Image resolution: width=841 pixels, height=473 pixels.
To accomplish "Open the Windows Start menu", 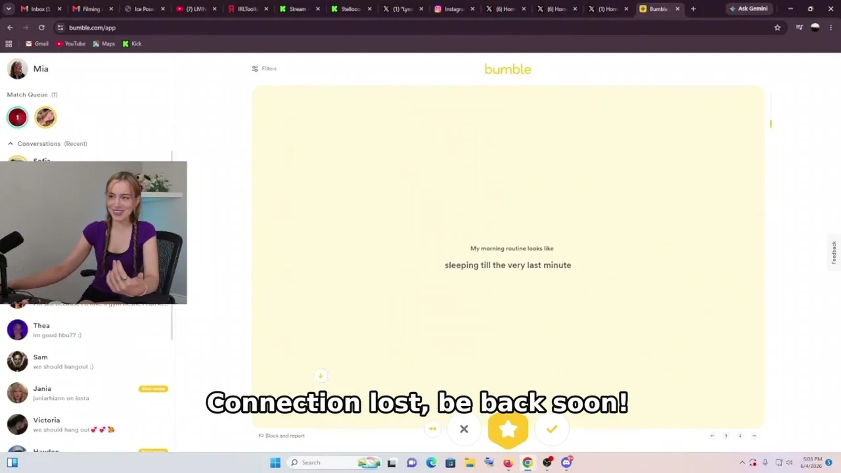I will [x=275, y=462].
